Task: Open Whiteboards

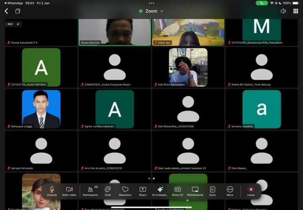Action: coord(195,191)
